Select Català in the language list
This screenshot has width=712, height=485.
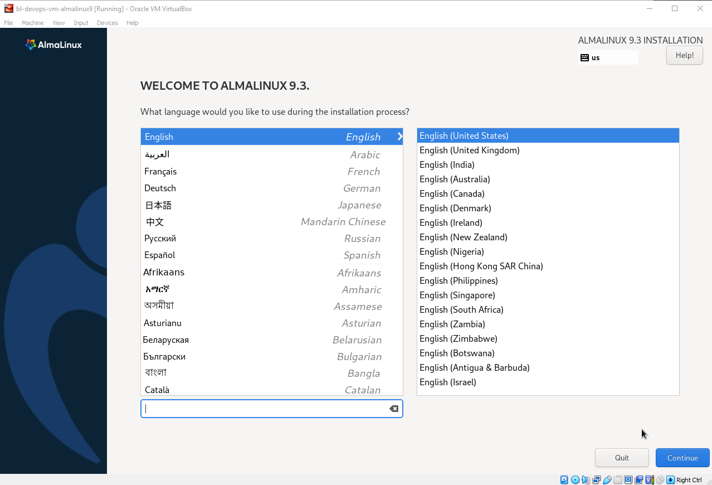(x=272, y=389)
